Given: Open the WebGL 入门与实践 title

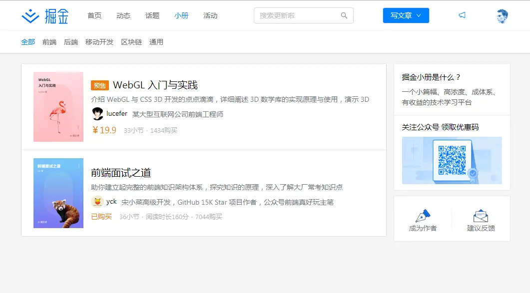Looking at the screenshot, I should click(155, 85).
